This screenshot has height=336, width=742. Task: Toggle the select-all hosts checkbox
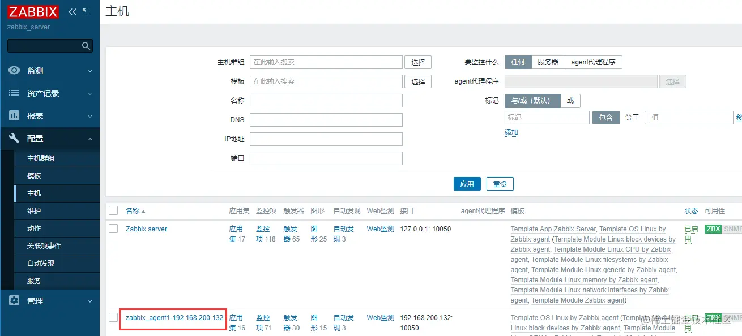click(113, 210)
